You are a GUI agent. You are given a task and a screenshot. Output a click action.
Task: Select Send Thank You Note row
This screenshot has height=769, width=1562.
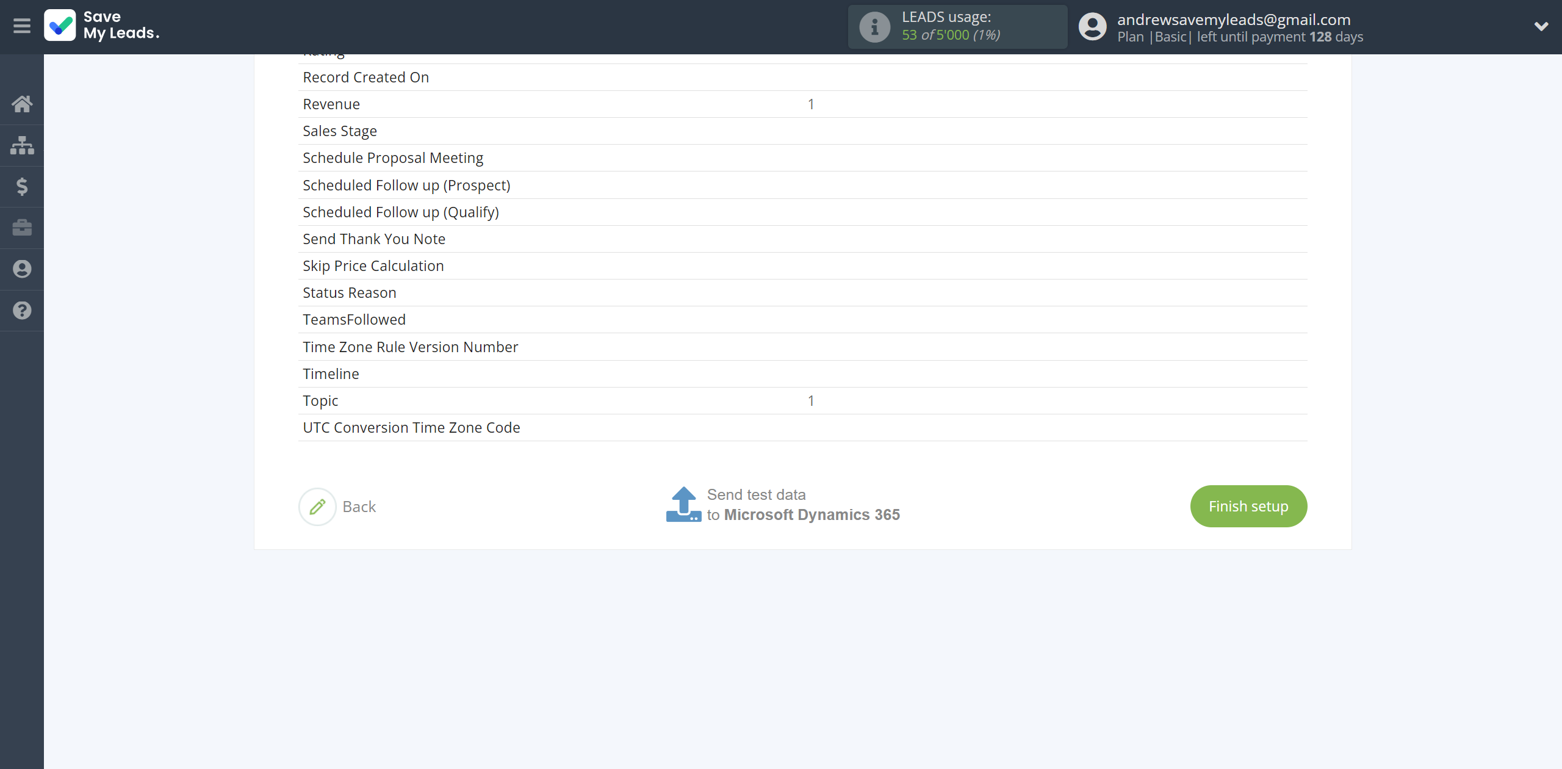coord(802,239)
